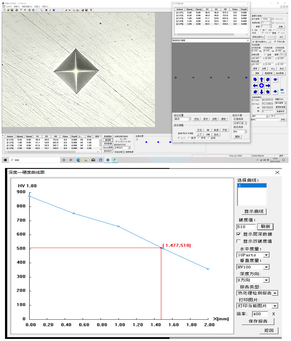Screen dimensions: 291x341
Task: Open the 文件(F) menu
Action: point(9,7)
